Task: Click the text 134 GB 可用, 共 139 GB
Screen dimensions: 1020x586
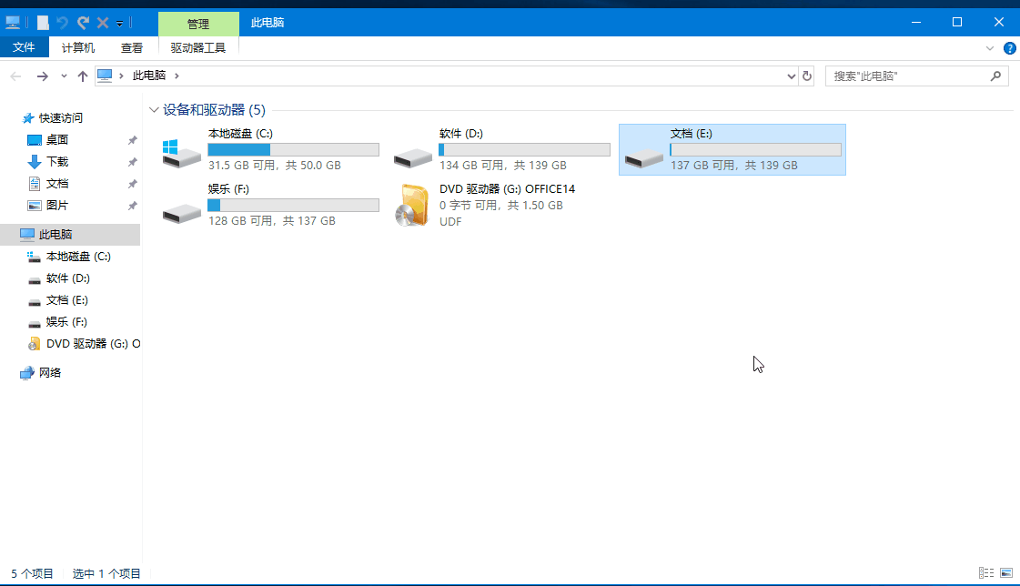Action: pos(503,166)
